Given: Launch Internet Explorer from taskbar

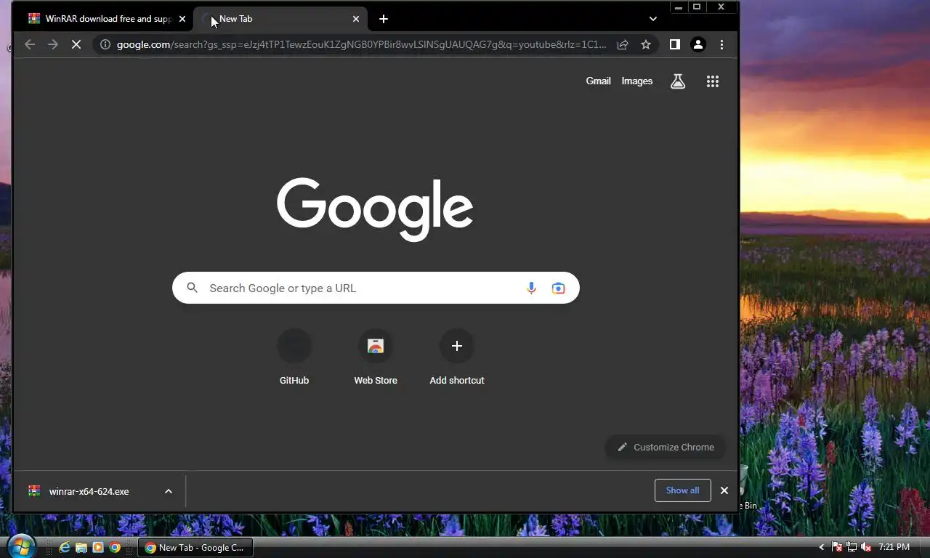Looking at the screenshot, I should [65, 548].
